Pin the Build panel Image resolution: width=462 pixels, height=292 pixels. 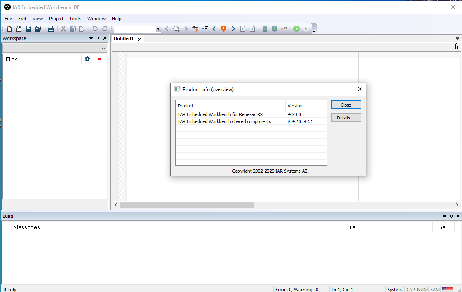[451, 216]
